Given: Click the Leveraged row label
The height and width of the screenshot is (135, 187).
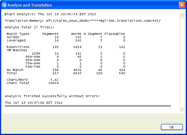Looking at the screenshot, I should pos(16,40).
